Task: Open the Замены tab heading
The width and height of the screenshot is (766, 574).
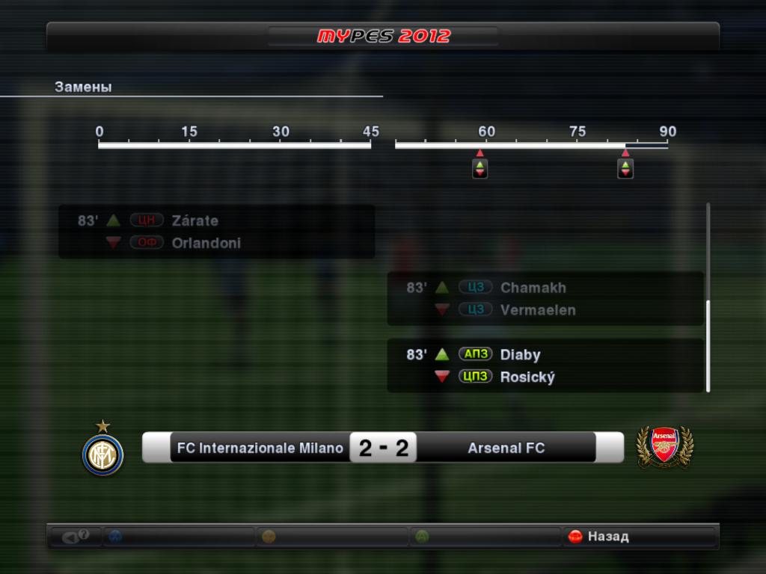Action: [83, 87]
